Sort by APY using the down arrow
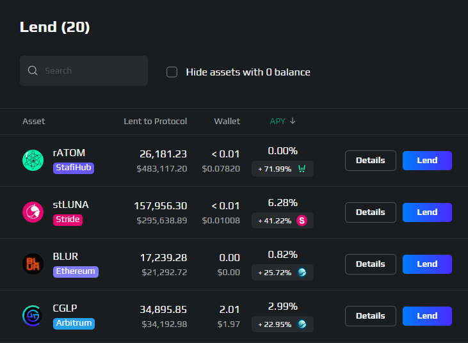 [x=293, y=121]
